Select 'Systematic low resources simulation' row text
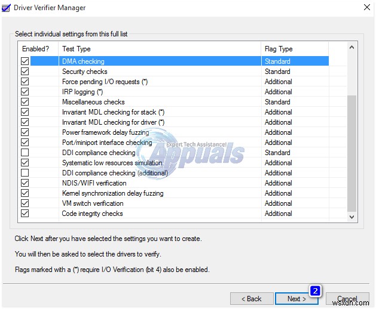376x309 pixels. 112,163
